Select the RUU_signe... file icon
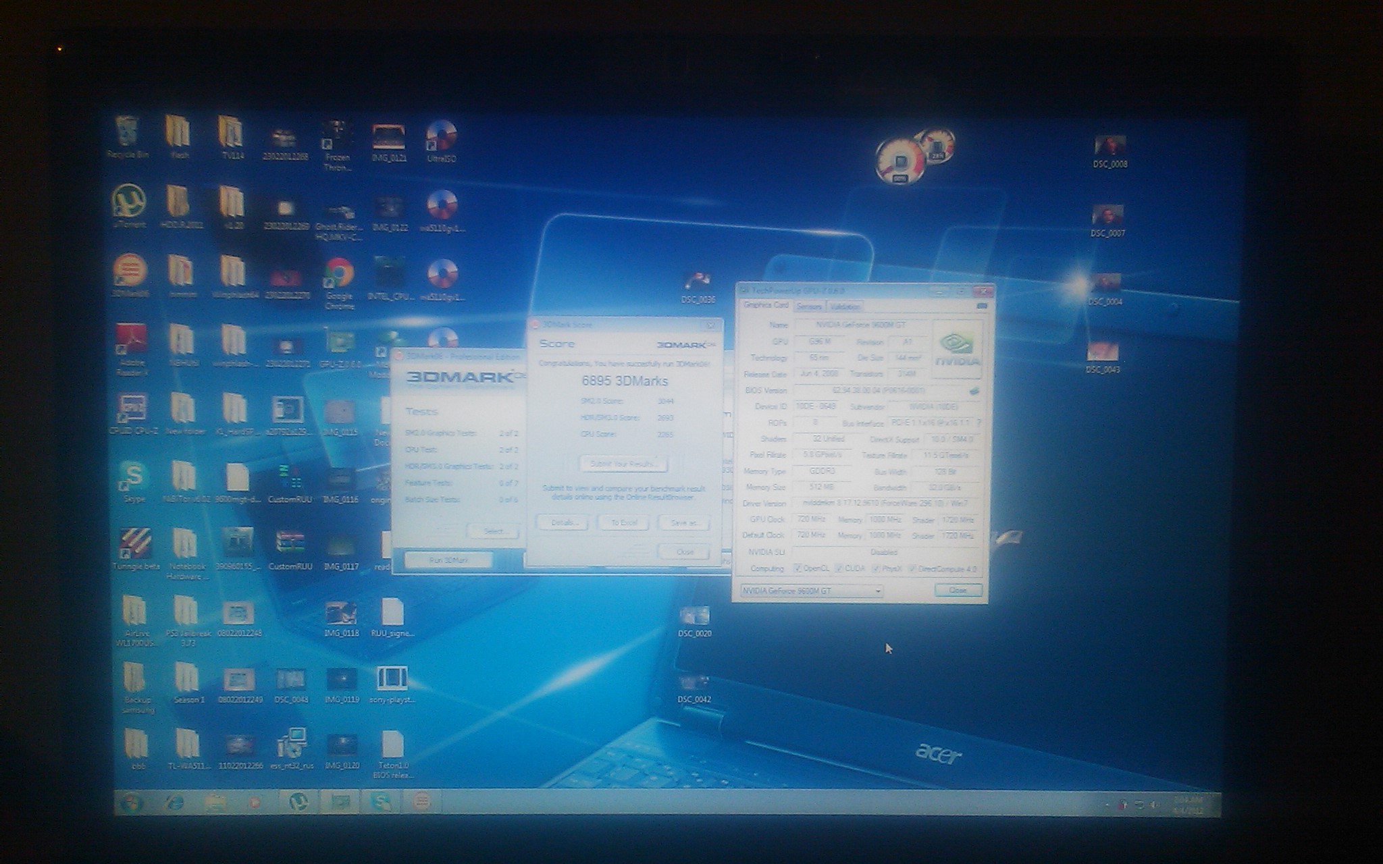Image resolution: width=1383 pixels, height=864 pixels. [x=392, y=618]
